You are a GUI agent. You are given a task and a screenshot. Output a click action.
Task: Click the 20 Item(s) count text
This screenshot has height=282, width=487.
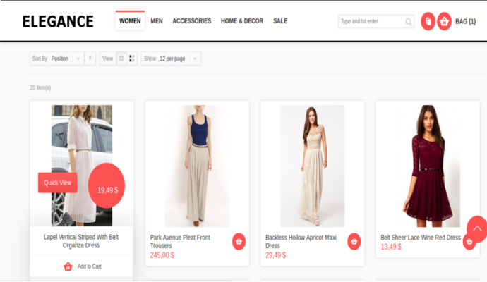[40, 87]
